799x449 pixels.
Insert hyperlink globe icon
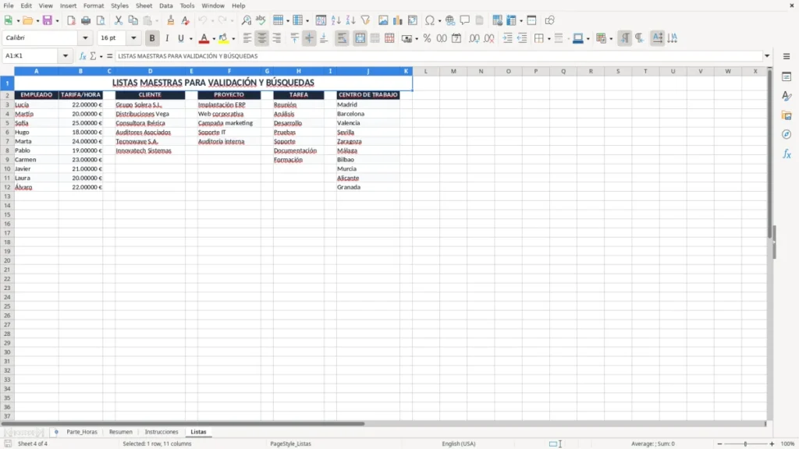tap(450, 20)
